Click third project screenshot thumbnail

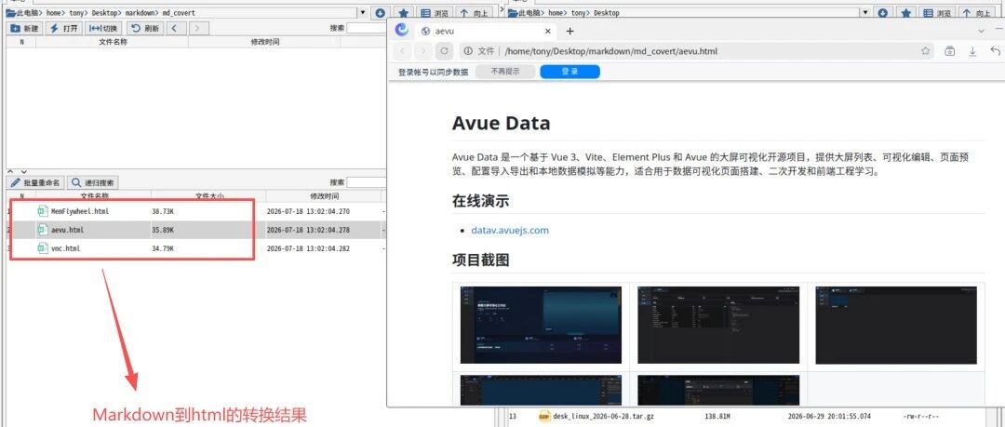[x=896, y=325]
